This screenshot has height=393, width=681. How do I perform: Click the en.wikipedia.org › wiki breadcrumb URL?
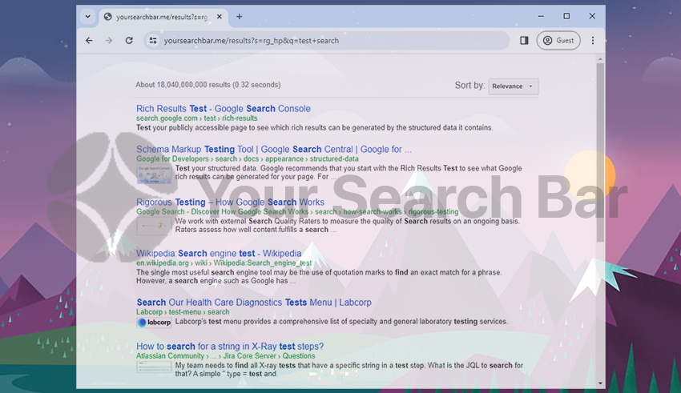tap(224, 263)
